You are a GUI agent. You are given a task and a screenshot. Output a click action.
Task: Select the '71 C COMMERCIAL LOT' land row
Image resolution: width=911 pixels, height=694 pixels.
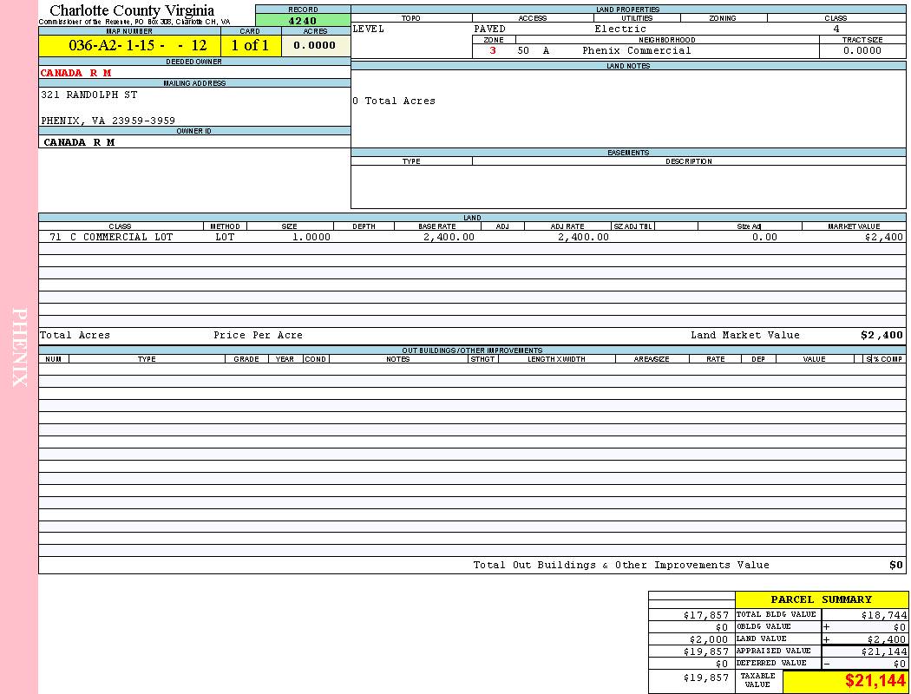point(111,237)
